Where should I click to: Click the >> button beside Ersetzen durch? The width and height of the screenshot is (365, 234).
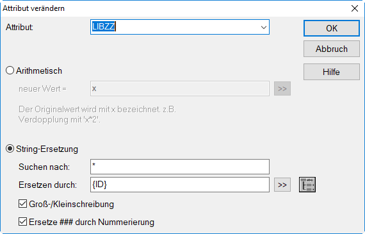point(282,185)
